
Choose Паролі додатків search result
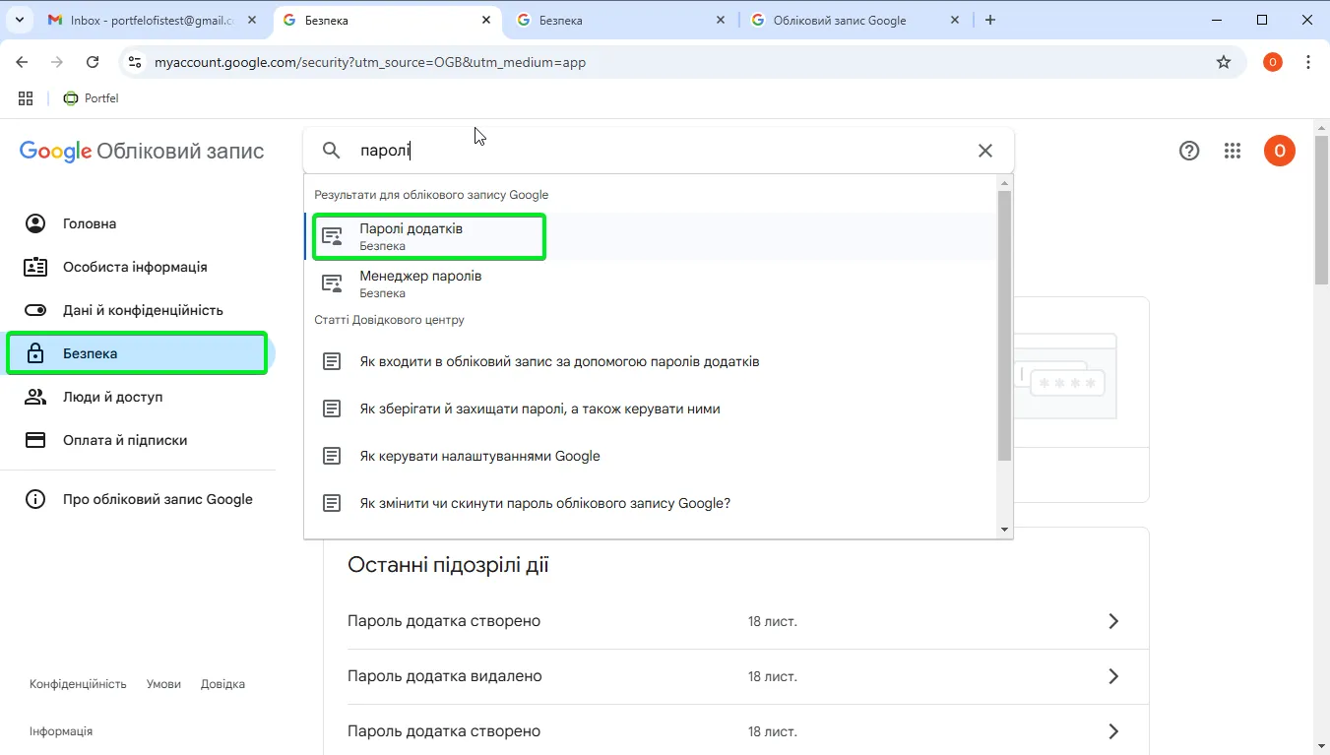click(x=651, y=236)
